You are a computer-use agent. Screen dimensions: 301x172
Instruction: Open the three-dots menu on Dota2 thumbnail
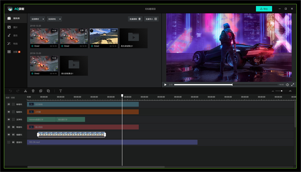[86, 37]
